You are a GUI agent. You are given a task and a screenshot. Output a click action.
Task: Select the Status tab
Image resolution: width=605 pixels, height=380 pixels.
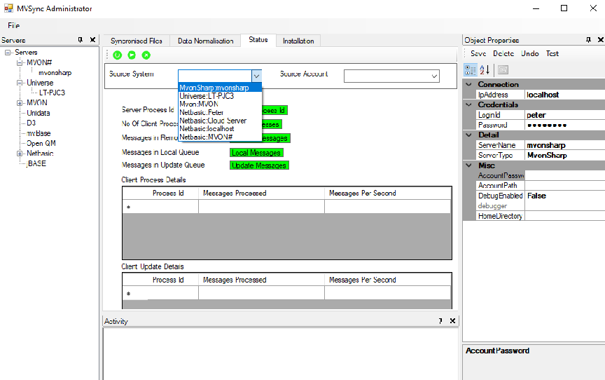coord(258,40)
